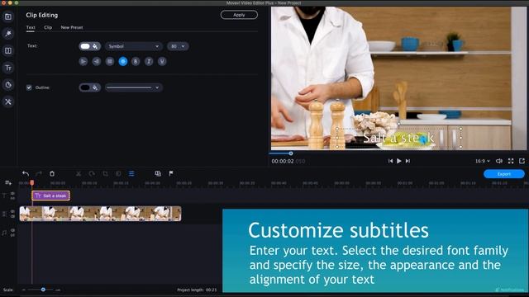Screen dimensions: 529x297
Task: Align text right
Action: click(97, 61)
